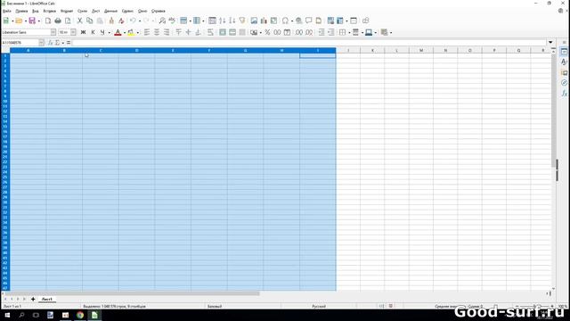
Task: Click the Insert Hyperlink icon
Action: pyautogui.click(x=299, y=21)
